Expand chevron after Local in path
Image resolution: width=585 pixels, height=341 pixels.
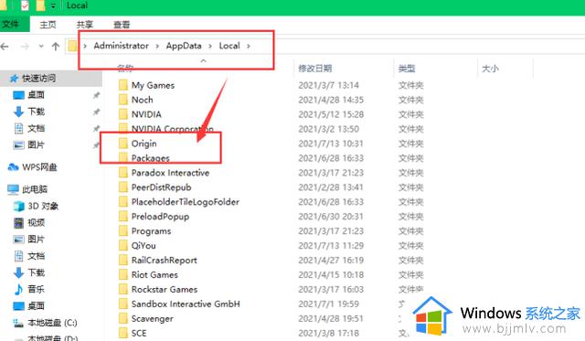[249, 46]
